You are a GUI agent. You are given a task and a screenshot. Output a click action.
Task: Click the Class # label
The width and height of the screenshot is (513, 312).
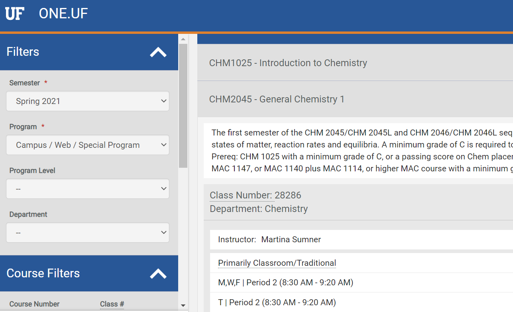pos(112,304)
